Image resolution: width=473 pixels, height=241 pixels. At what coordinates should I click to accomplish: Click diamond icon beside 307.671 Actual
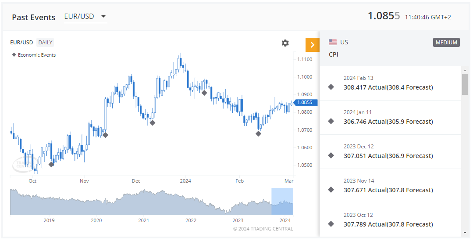tap(331, 190)
